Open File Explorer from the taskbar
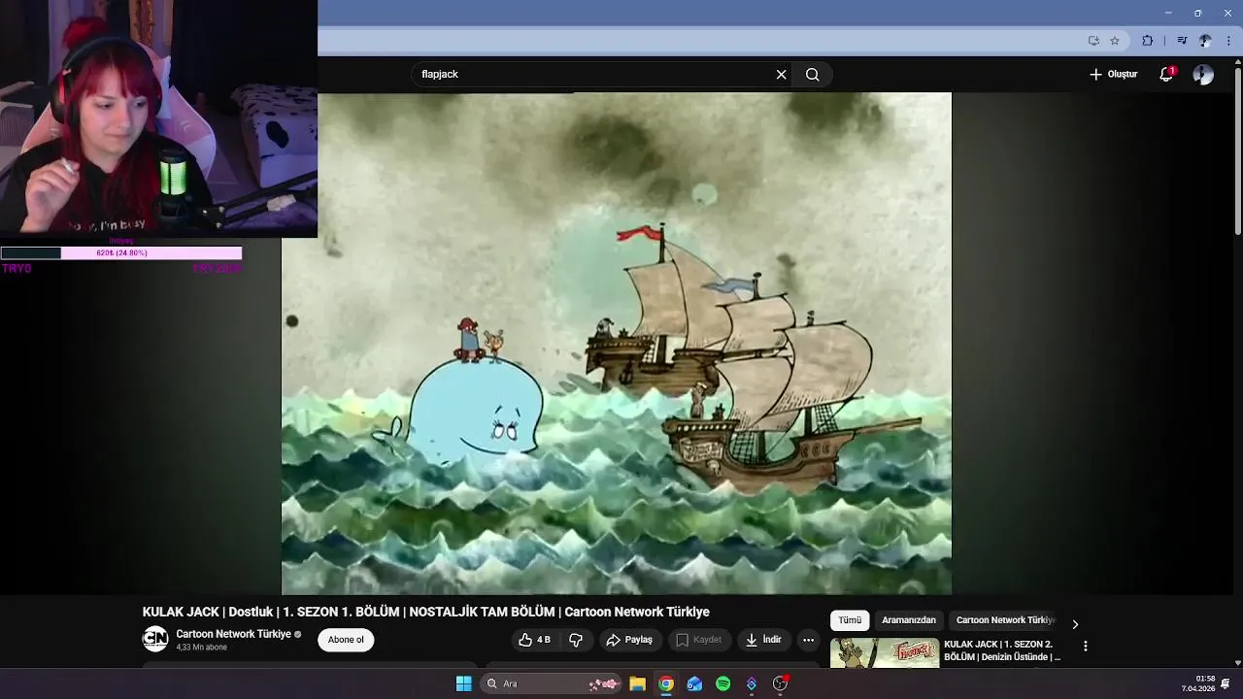The width and height of the screenshot is (1243, 699). coord(637,684)
